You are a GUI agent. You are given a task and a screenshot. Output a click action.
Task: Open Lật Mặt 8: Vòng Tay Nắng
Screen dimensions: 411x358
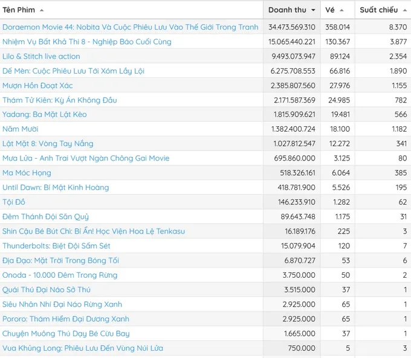(48, 144)
